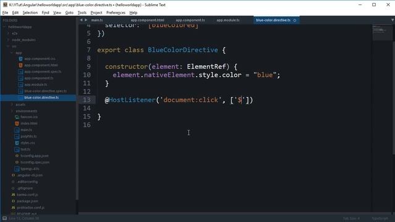Switch to the main.ts tab
This screenshot has height=222, width=395.
[x=97, y=20]
